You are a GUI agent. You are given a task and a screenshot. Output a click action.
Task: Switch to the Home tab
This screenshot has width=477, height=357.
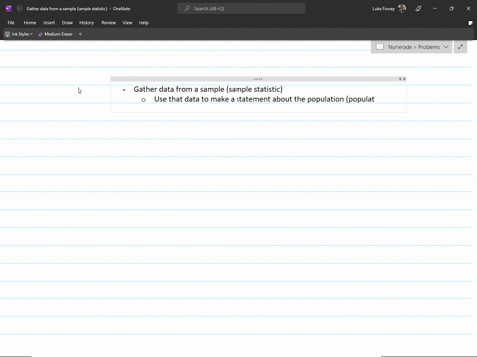point(30,23)
